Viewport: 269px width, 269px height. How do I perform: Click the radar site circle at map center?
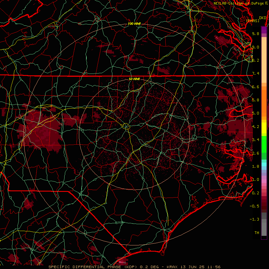126,126
